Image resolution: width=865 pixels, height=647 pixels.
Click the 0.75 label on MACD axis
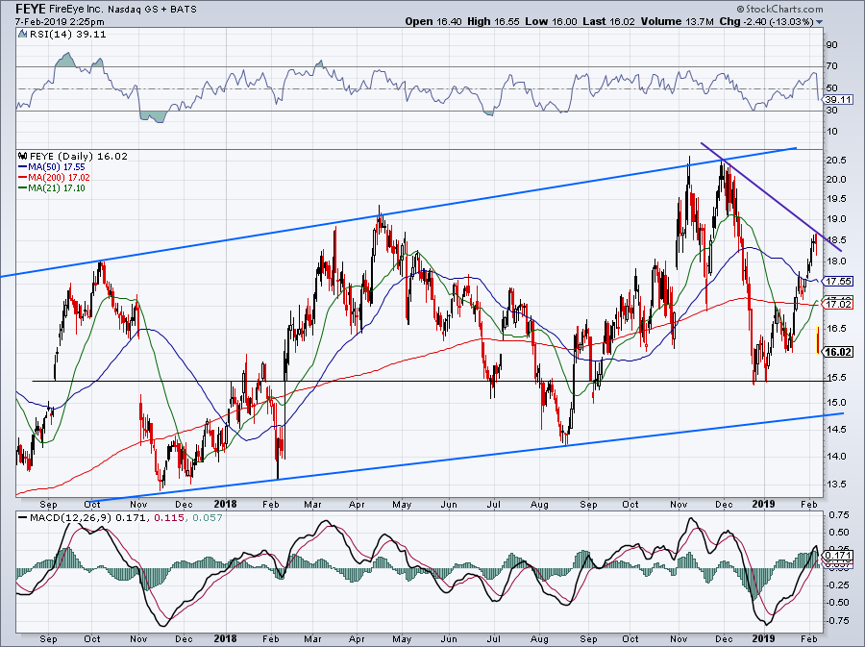click(837, 514)
